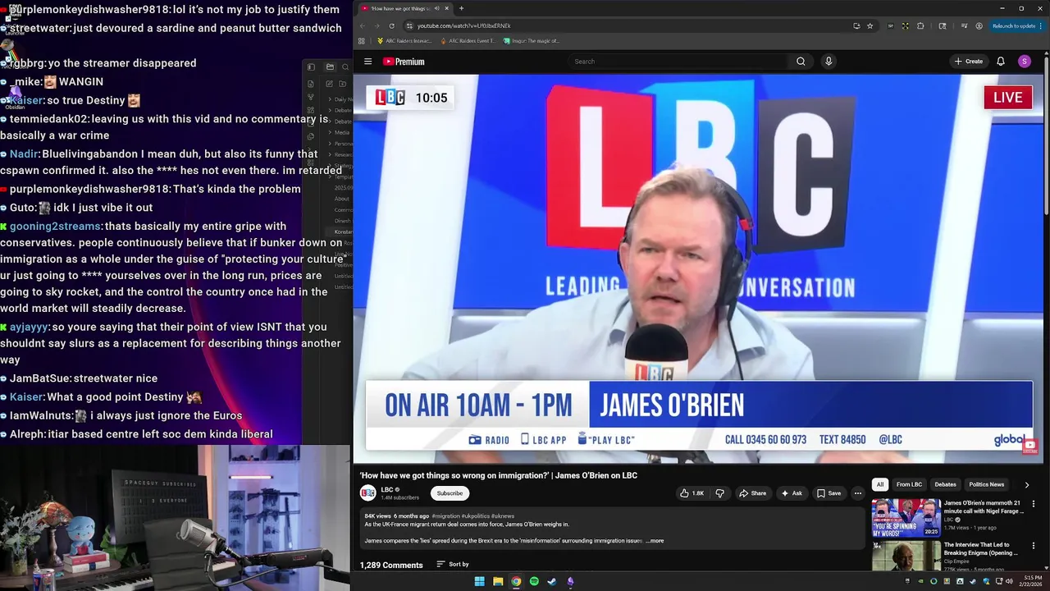This screenshot has width=1050, height=591.
Task: Dislike the video with thumbs down
Action: [719, 493]
